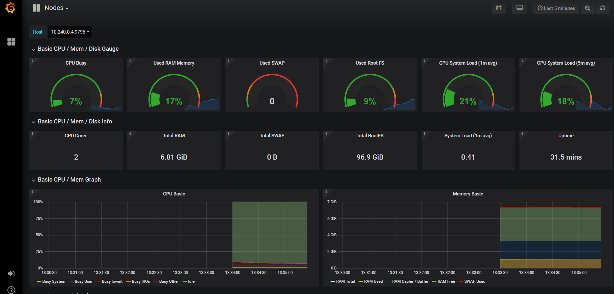Click the Grafana logo icon
This screenshot has height=294, width=614.
(10, 8)
